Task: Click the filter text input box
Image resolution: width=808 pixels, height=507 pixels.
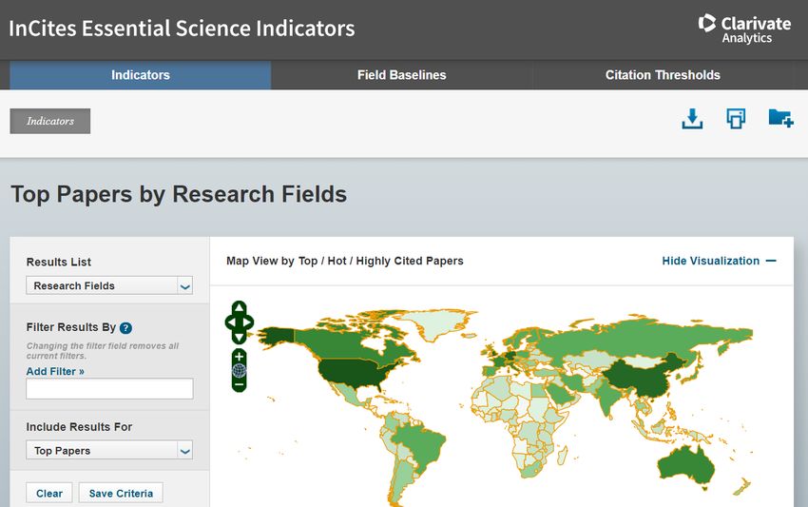Action: click(x=109, y=388)
